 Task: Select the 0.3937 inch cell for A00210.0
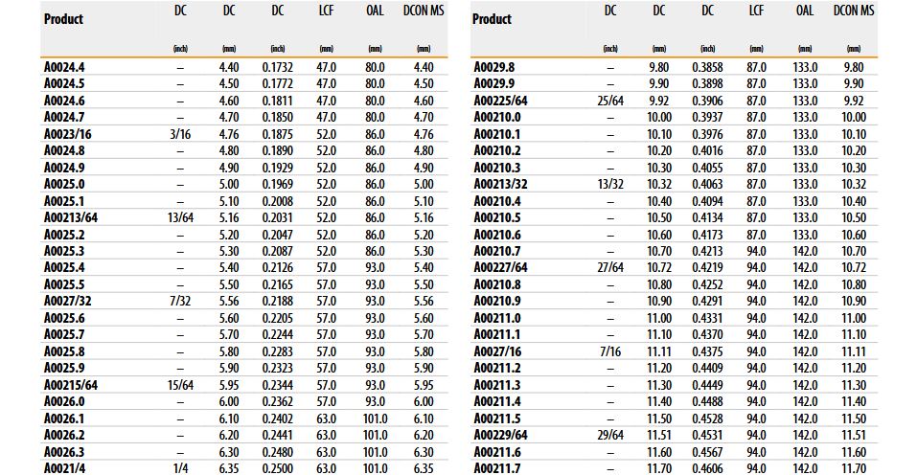click(x=707, y=117)
